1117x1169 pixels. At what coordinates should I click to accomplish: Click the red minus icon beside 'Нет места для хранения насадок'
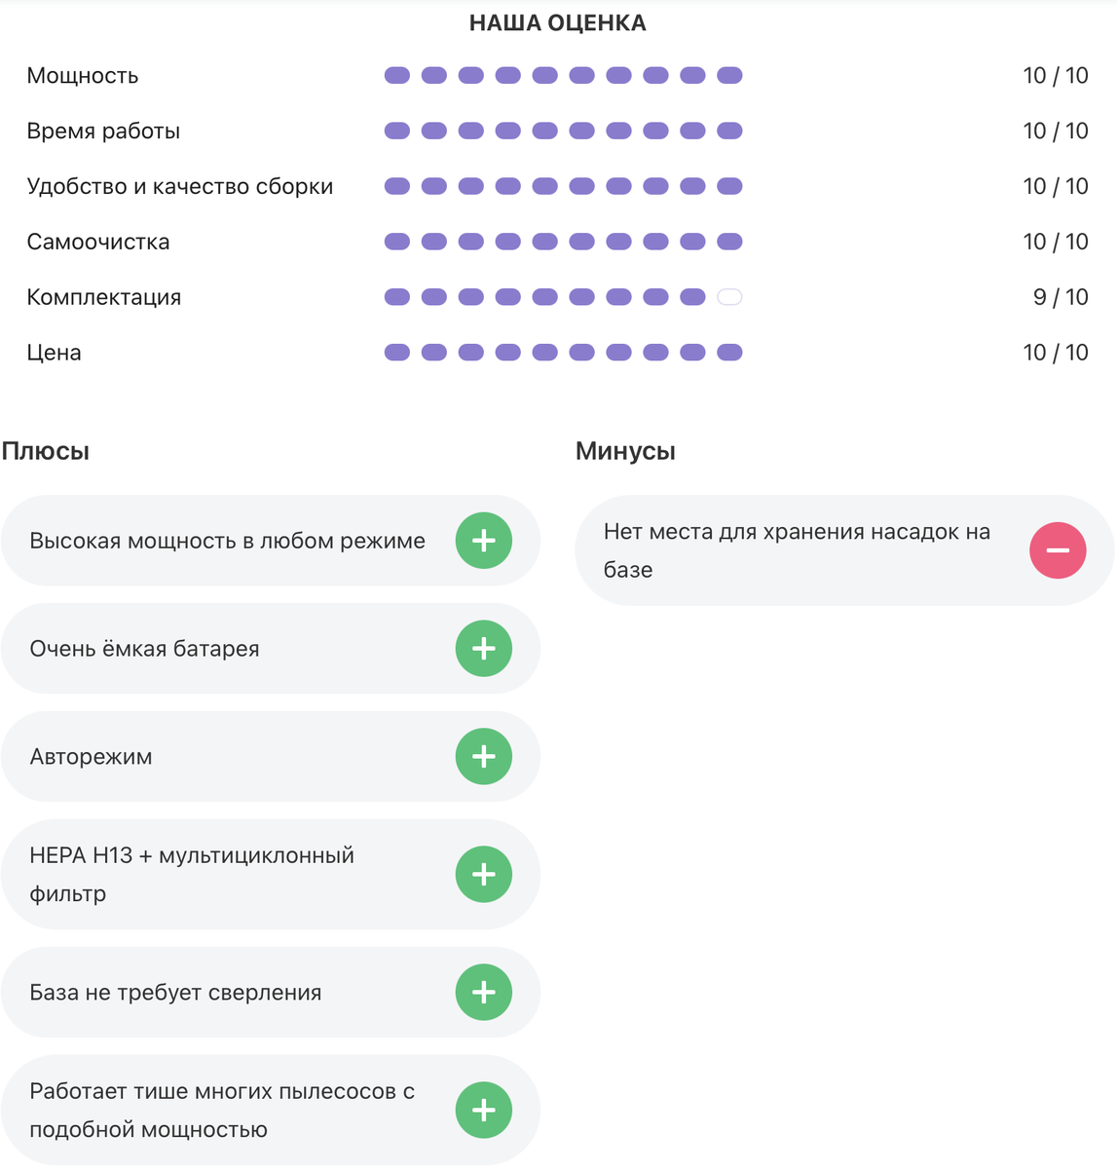point(1058,550)
